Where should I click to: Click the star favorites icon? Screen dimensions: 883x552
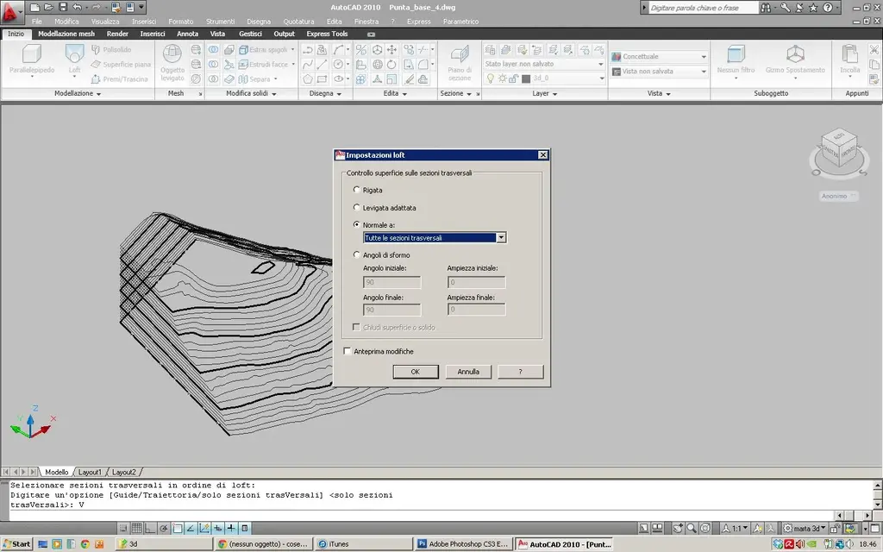click(813, 8)
